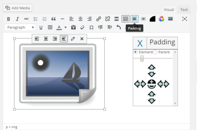Toggle paste as text

click(x=73, y=27)
